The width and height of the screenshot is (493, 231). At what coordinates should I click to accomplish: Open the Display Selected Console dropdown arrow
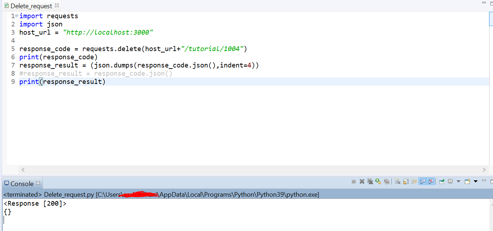click(458, 181)
